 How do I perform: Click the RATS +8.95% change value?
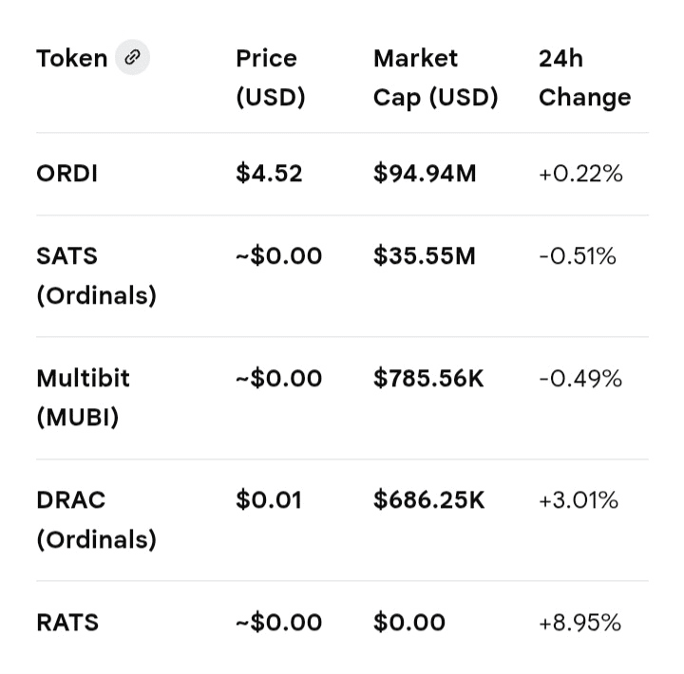[579, 623]
